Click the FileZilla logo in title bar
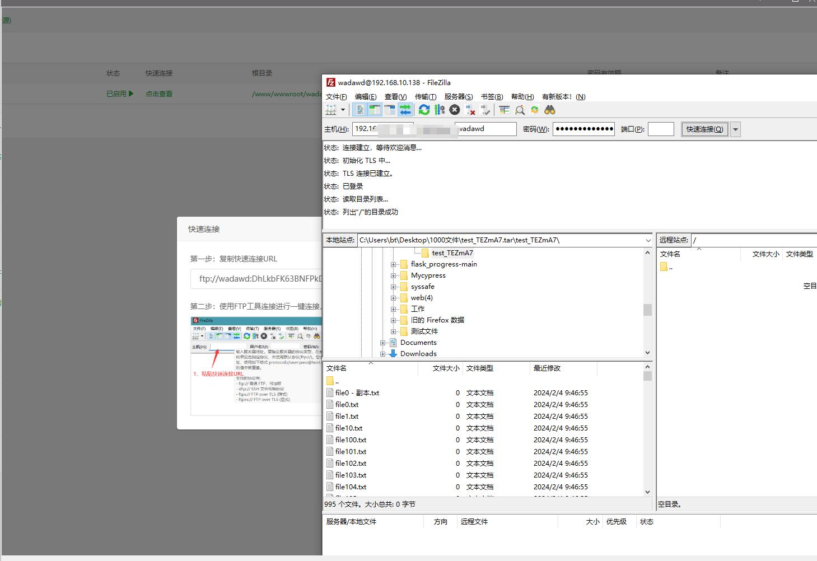This screenshot has height=561, width=817. (x=331, y=82)
